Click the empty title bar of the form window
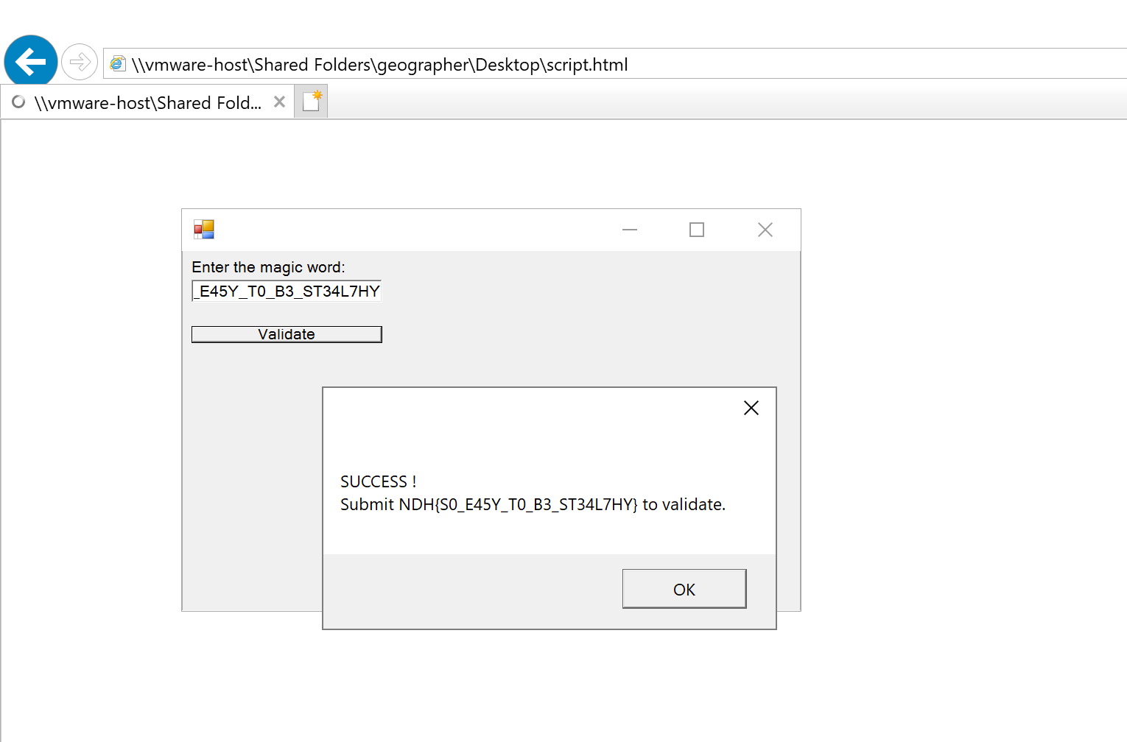The image size is (1127, 742). pyautogui.click(x=412, y=230)
